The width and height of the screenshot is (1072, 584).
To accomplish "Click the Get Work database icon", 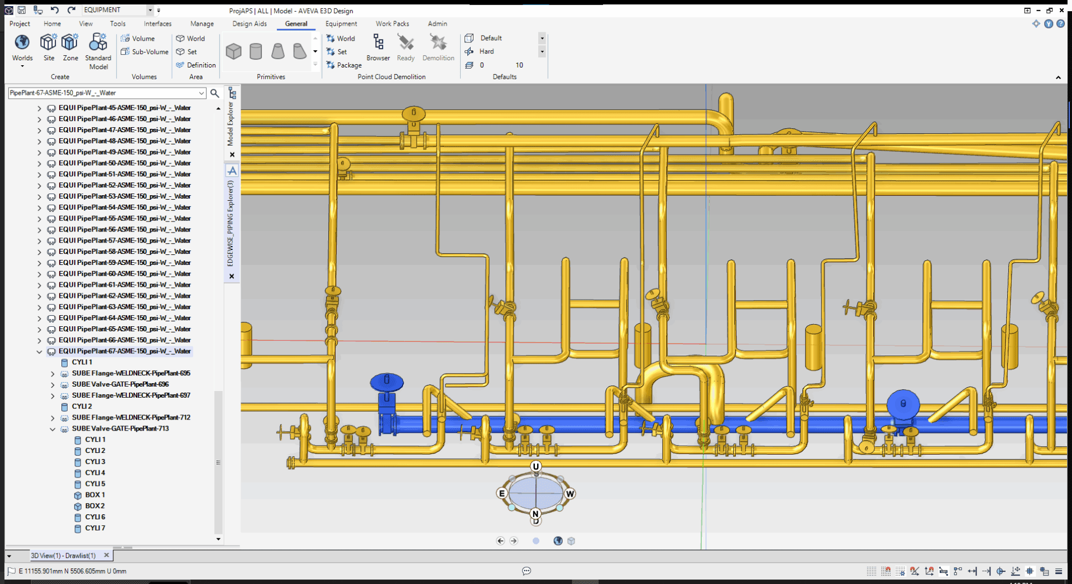I will [x=37, y=10].
